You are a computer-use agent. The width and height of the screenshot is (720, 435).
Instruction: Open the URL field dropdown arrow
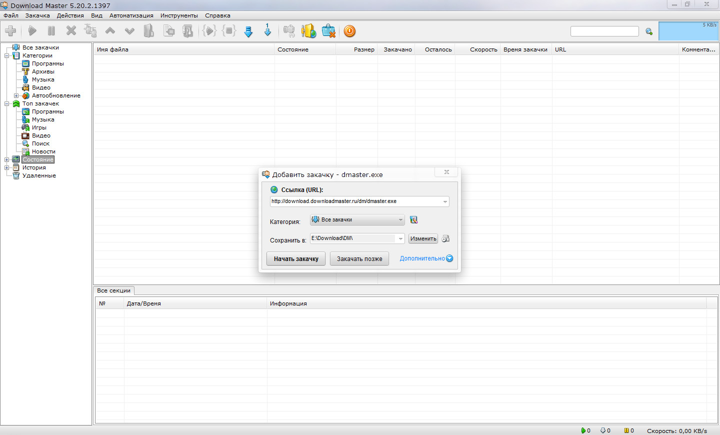coord(445,201)
